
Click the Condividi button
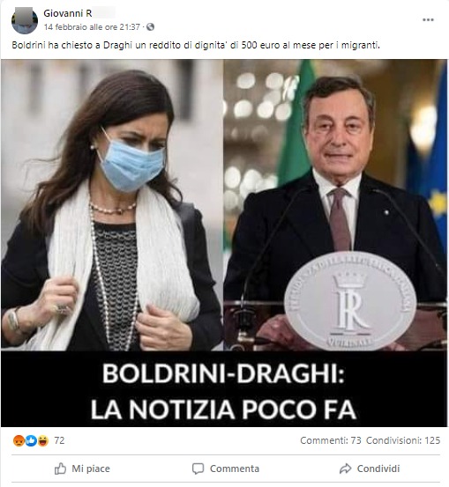(370, 469)
